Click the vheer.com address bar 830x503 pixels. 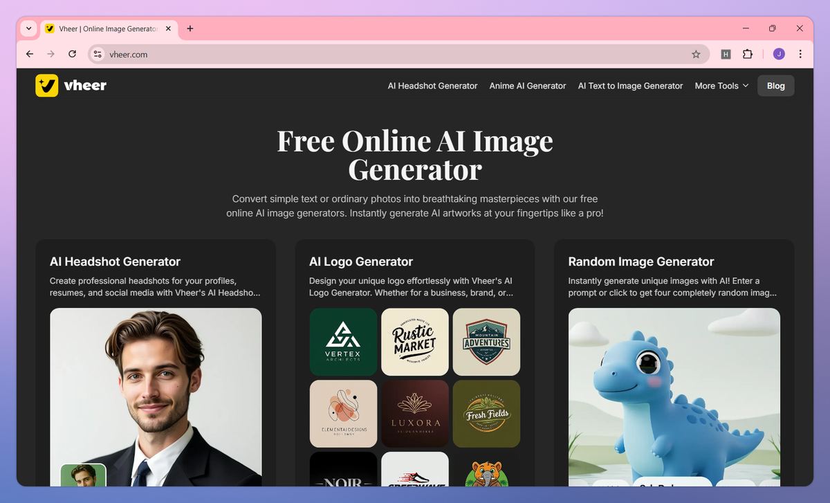[398, 54]
